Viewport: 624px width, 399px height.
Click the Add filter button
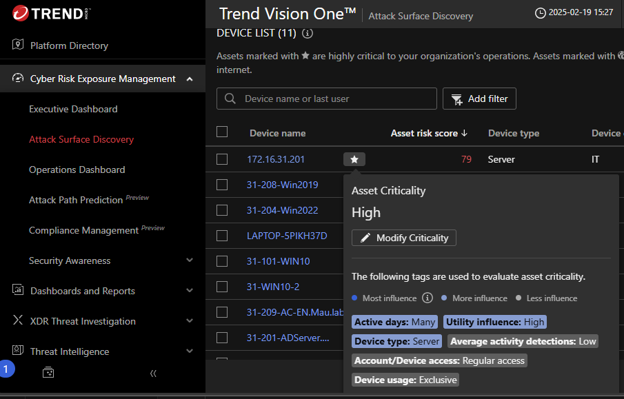pos(479,99)
